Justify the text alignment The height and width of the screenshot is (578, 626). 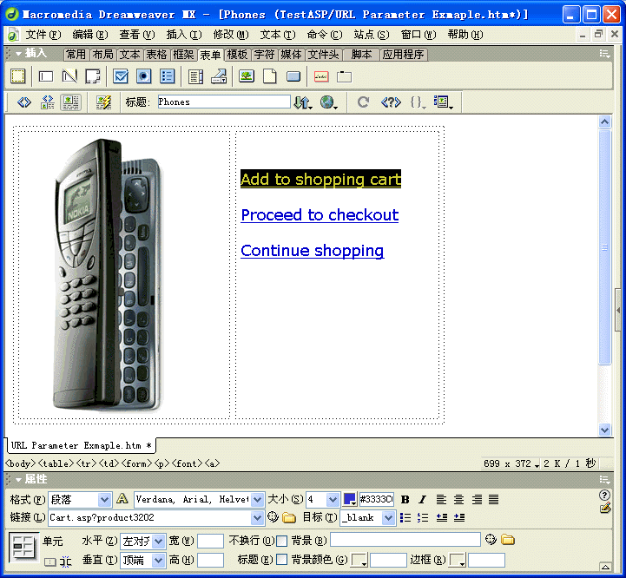(494, 499)
